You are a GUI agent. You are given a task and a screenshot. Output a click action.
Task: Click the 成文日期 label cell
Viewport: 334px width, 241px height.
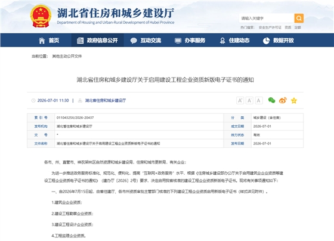click(237, 126)
